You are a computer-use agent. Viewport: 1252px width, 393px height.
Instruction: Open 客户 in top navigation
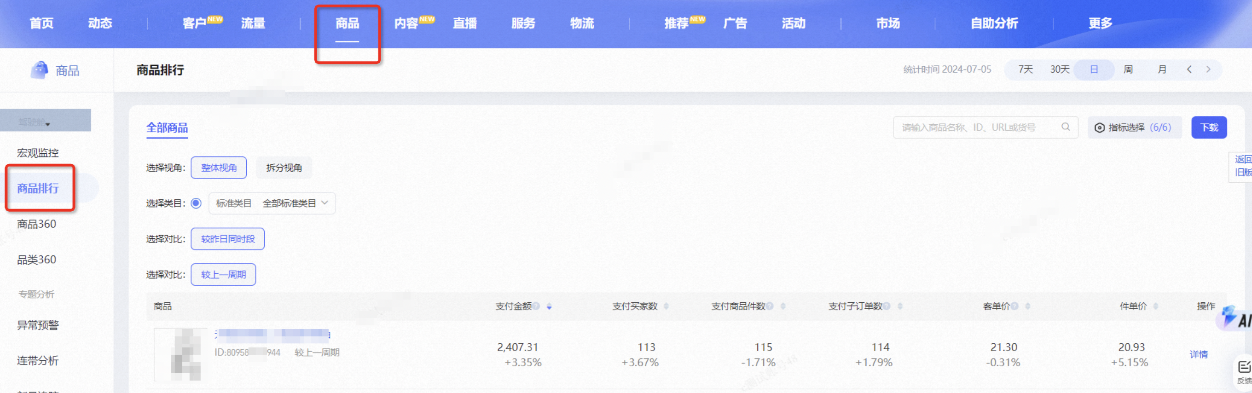(195, 23)
